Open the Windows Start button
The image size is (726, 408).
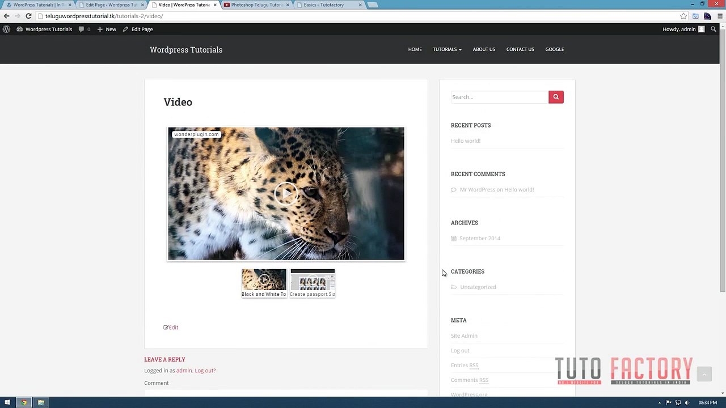click(7, 402)
